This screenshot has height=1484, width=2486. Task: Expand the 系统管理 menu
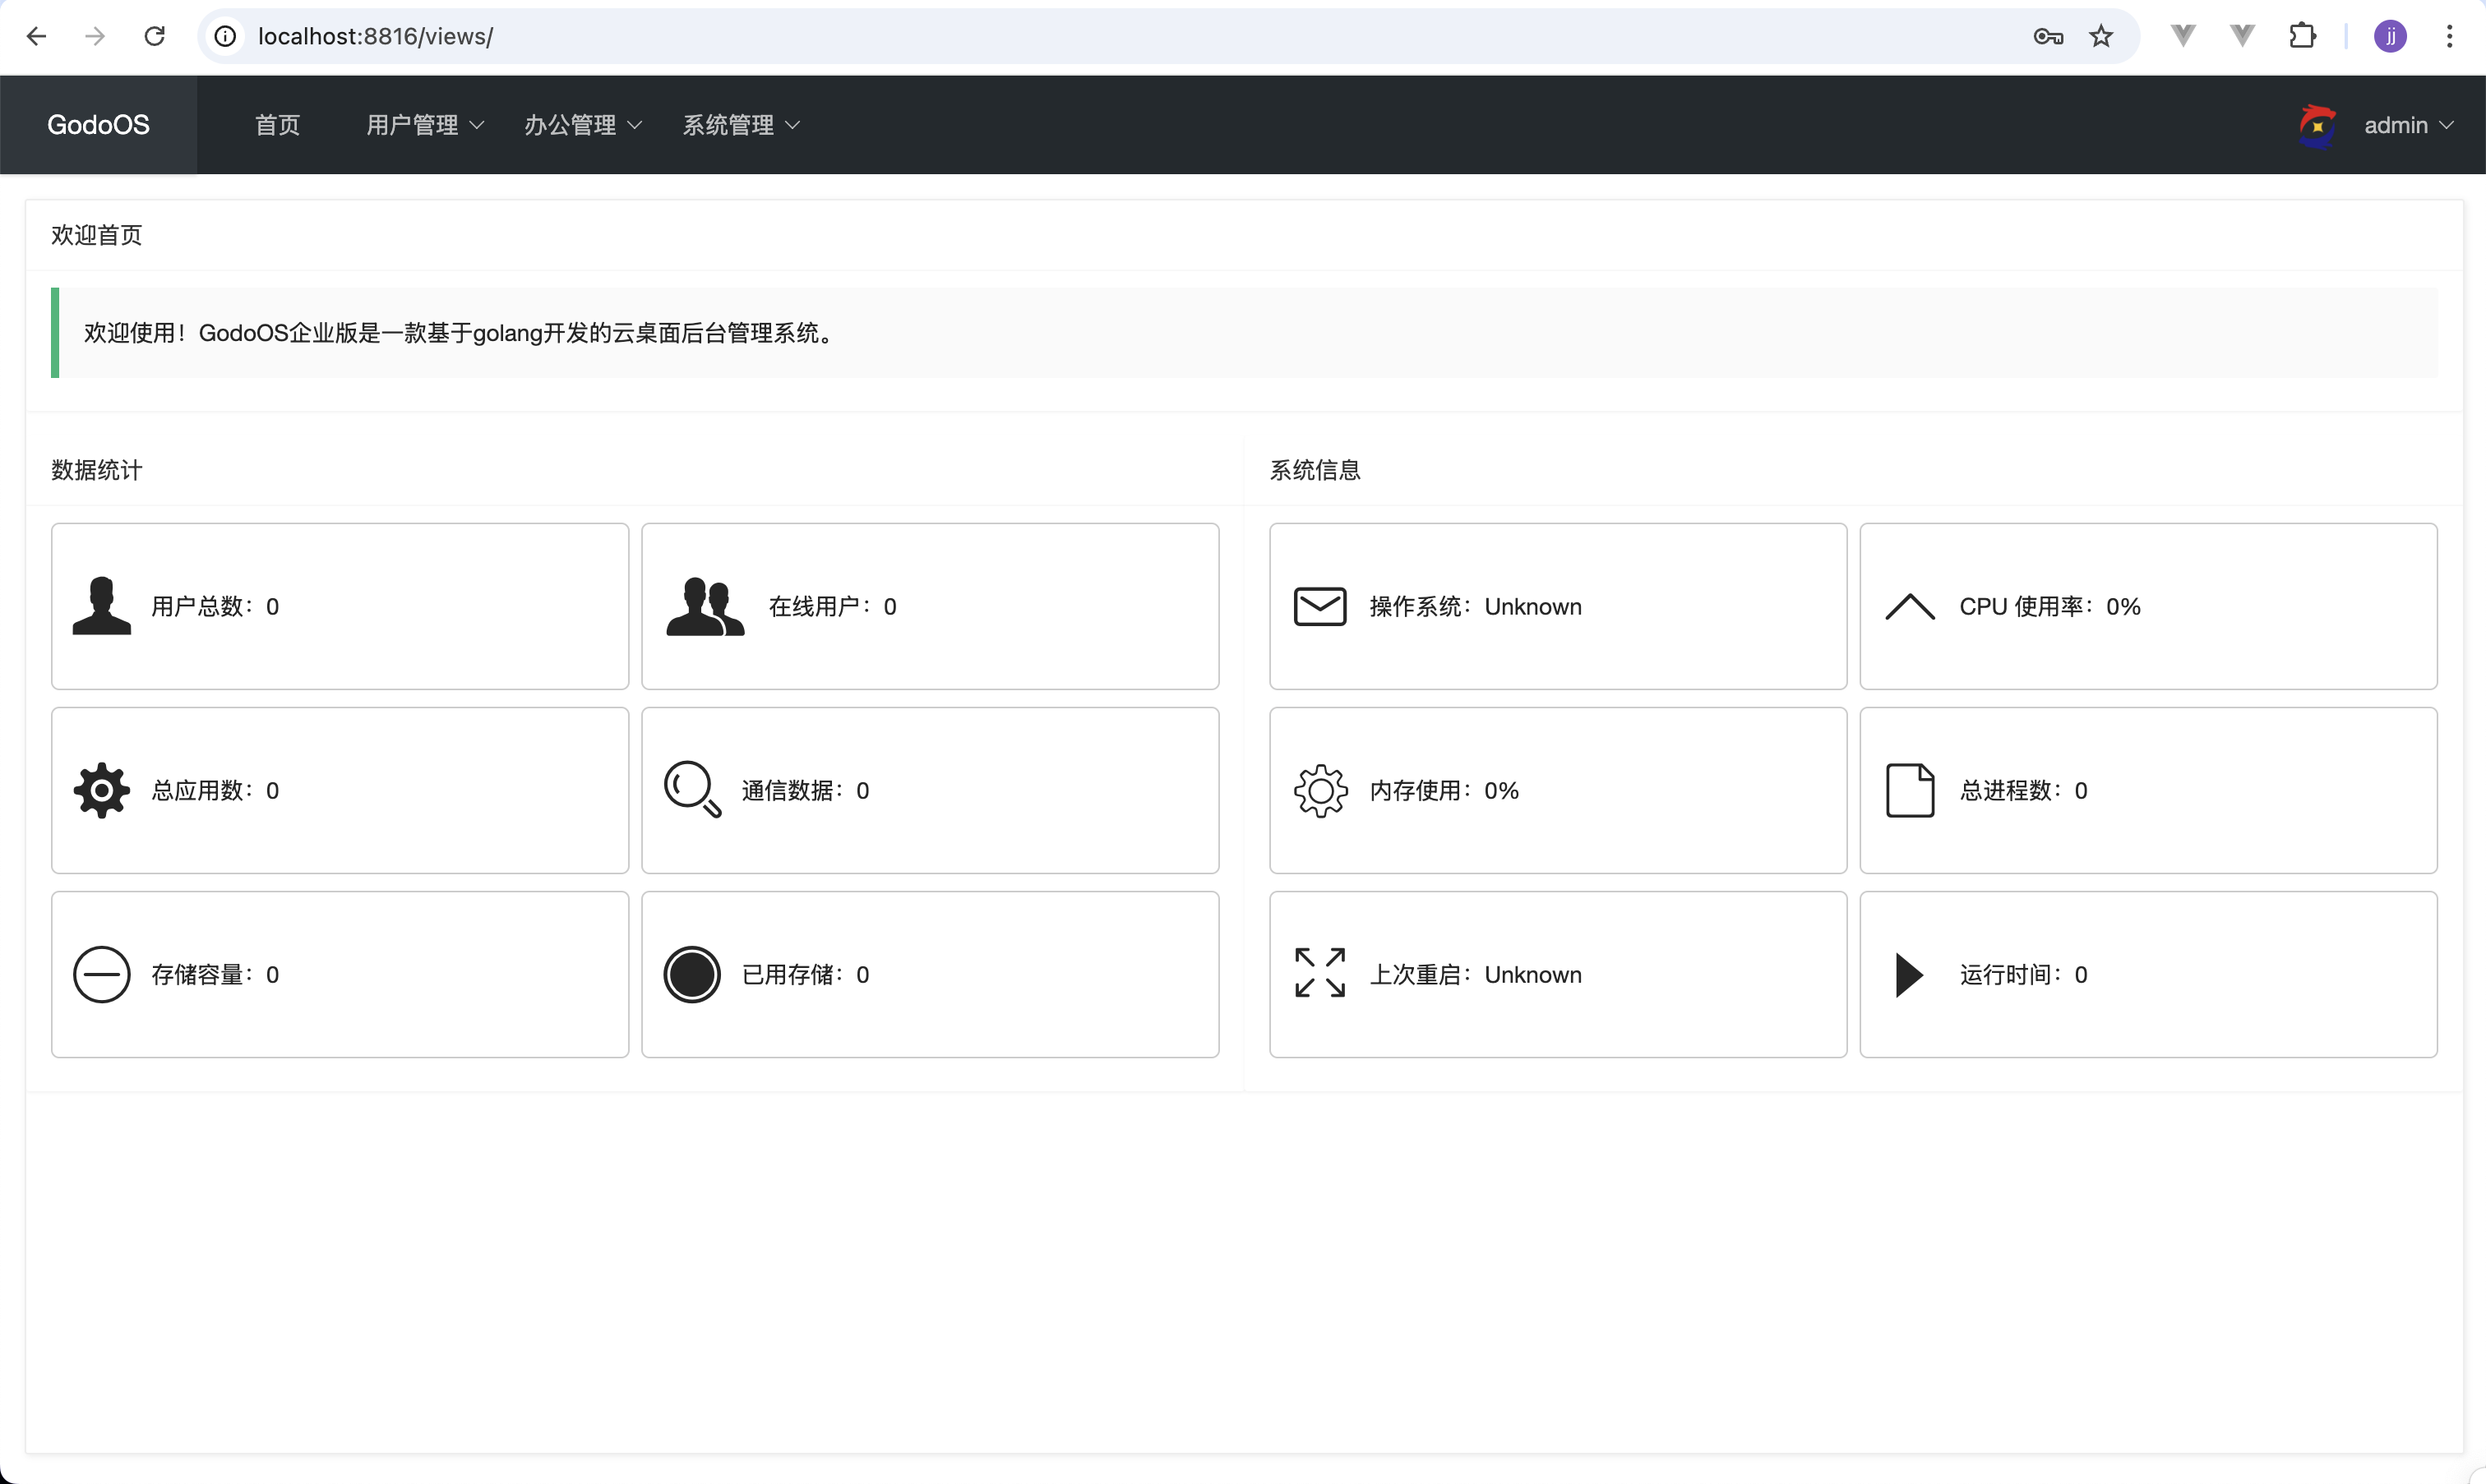point(742,125)
